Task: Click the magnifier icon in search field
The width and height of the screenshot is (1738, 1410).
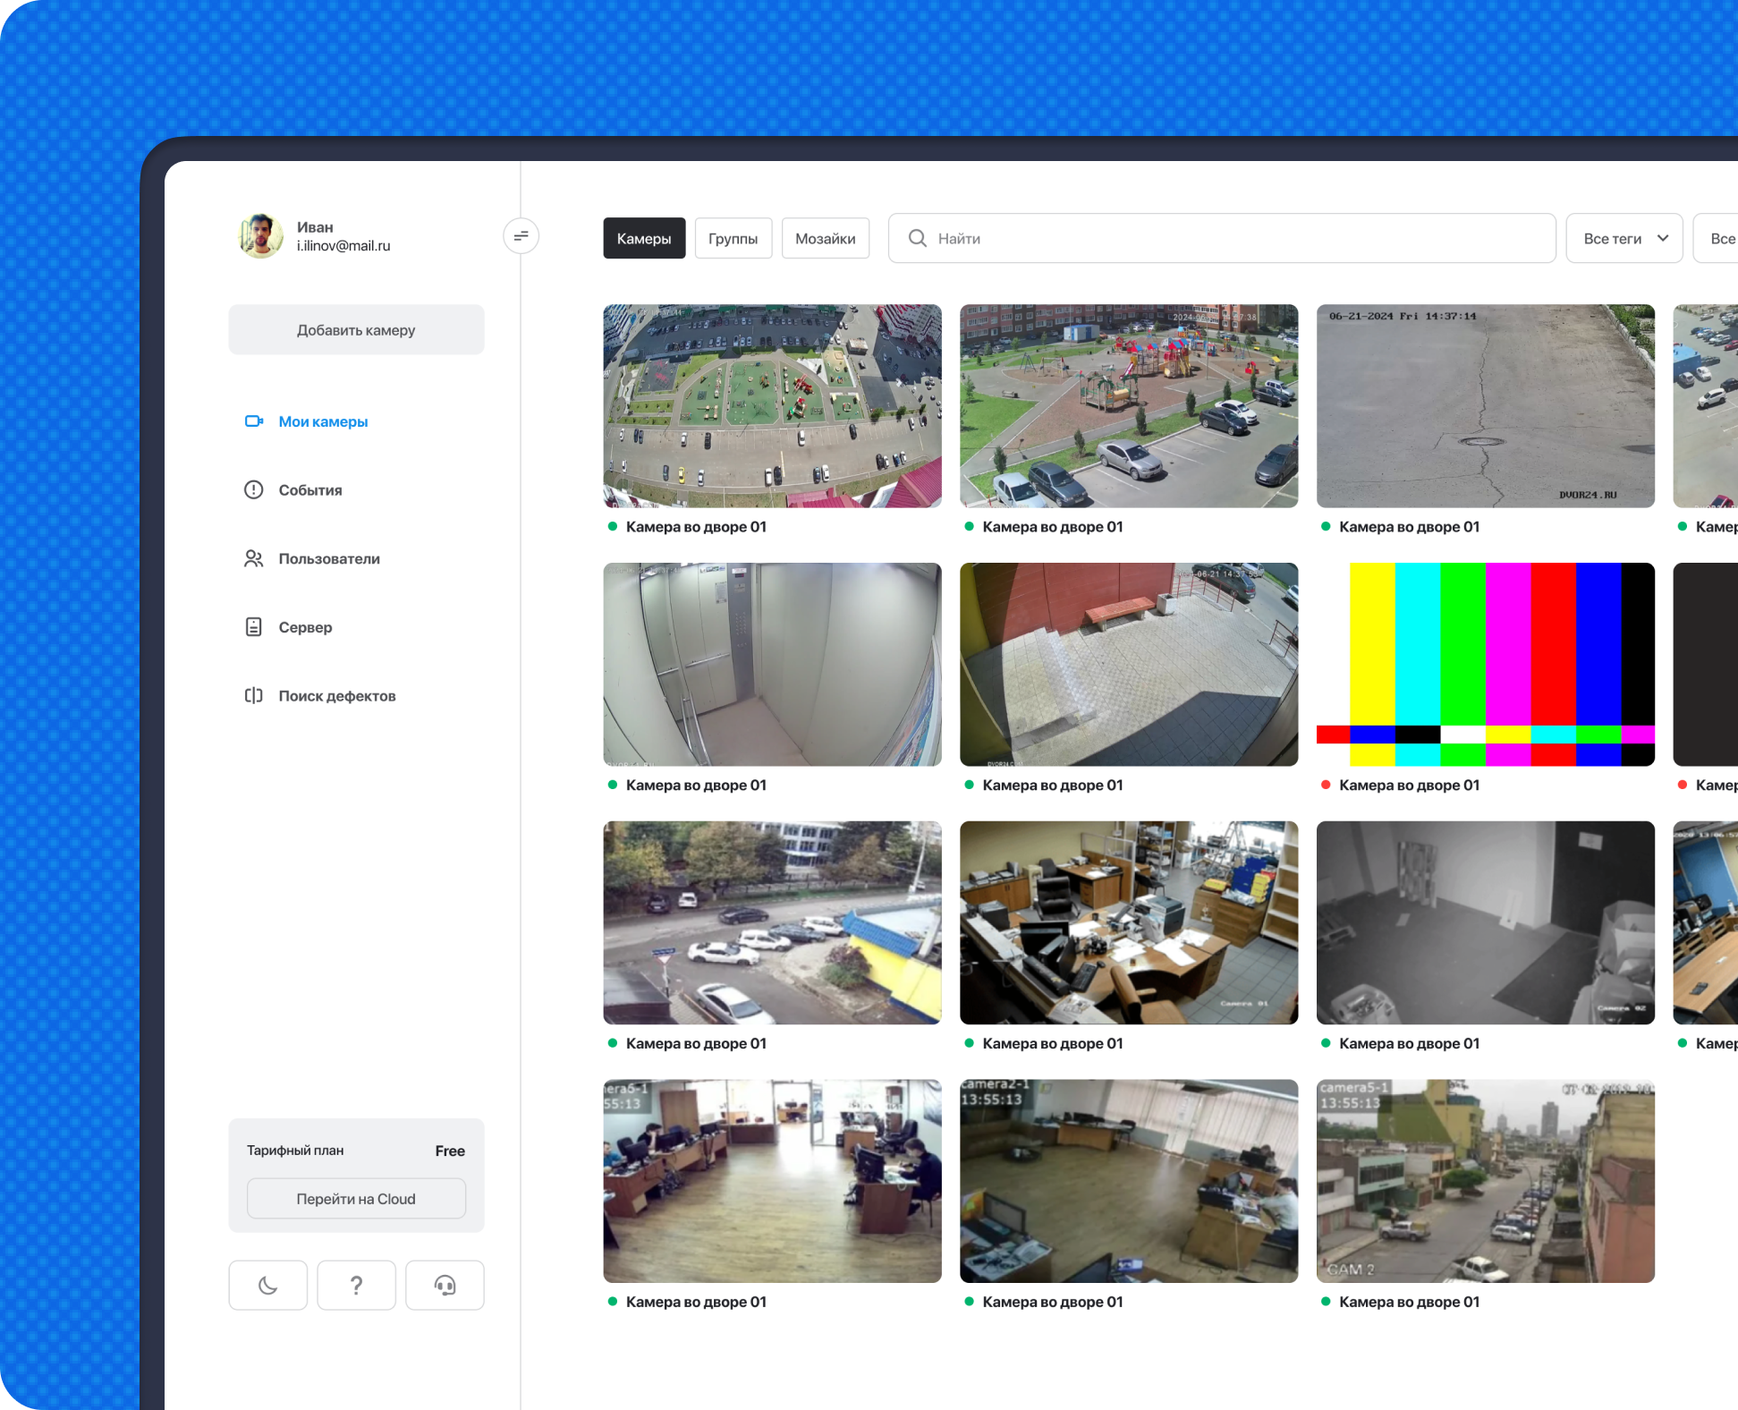Action: click(x=917, y=239)
